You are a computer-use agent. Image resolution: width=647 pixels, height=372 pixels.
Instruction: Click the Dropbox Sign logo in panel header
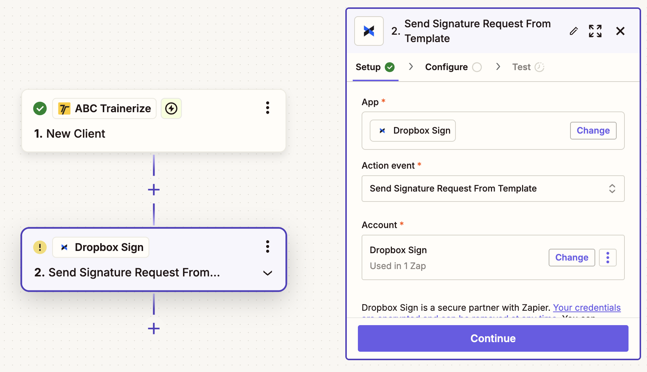pyautogui.click(x=369, y=31)
